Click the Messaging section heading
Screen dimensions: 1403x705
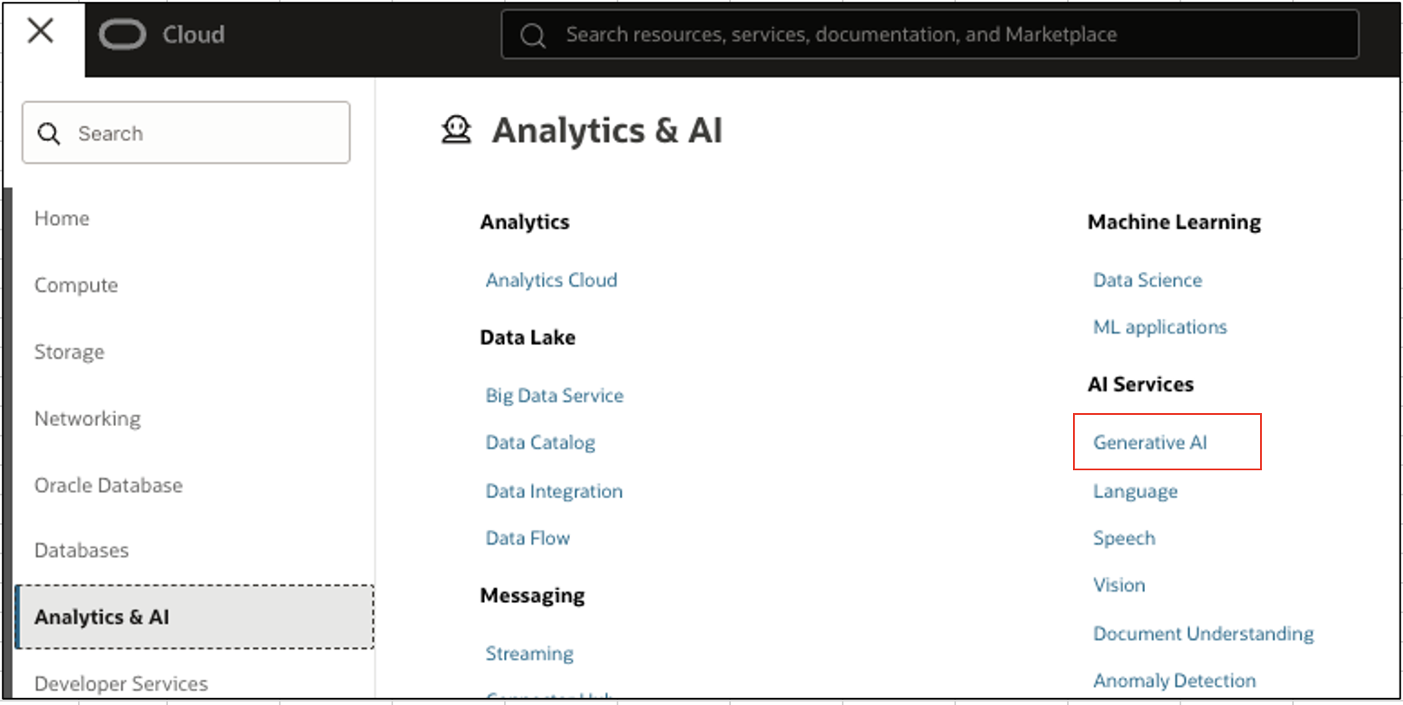point(533,595)
